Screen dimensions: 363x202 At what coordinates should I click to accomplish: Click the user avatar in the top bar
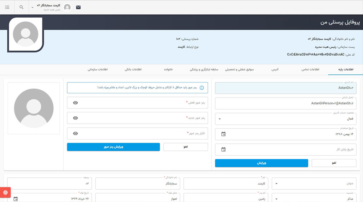point(68,7)
